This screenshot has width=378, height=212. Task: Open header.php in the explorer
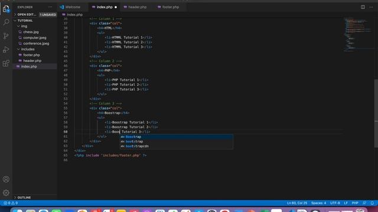32,61
